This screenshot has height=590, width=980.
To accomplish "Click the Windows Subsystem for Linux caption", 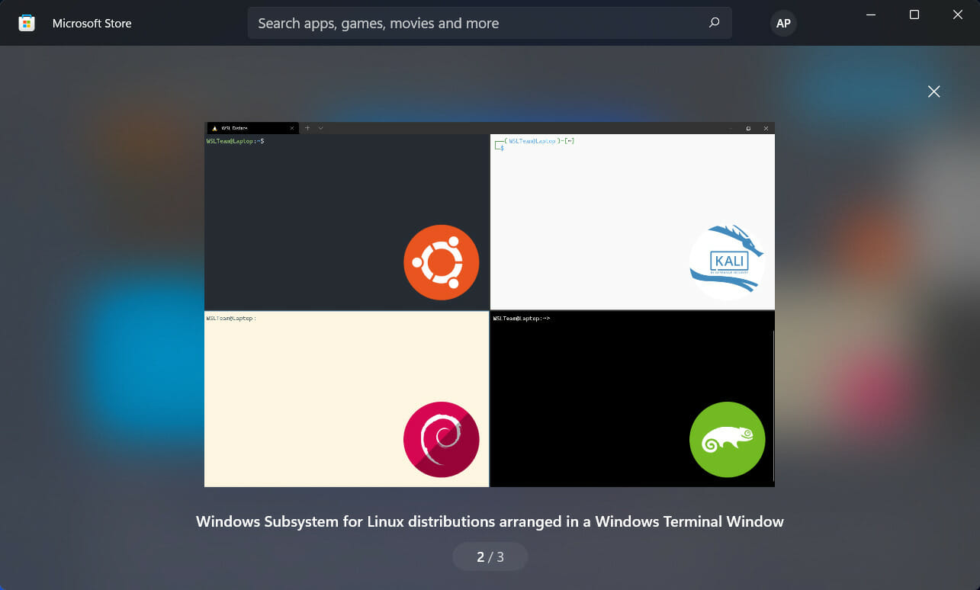I will tap(490, 521).
